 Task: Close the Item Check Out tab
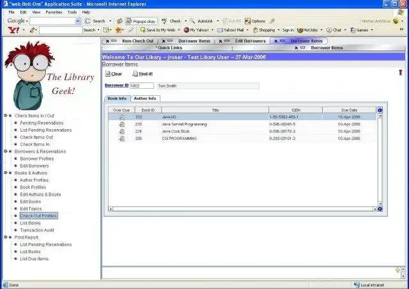click(x=107, y=41)
